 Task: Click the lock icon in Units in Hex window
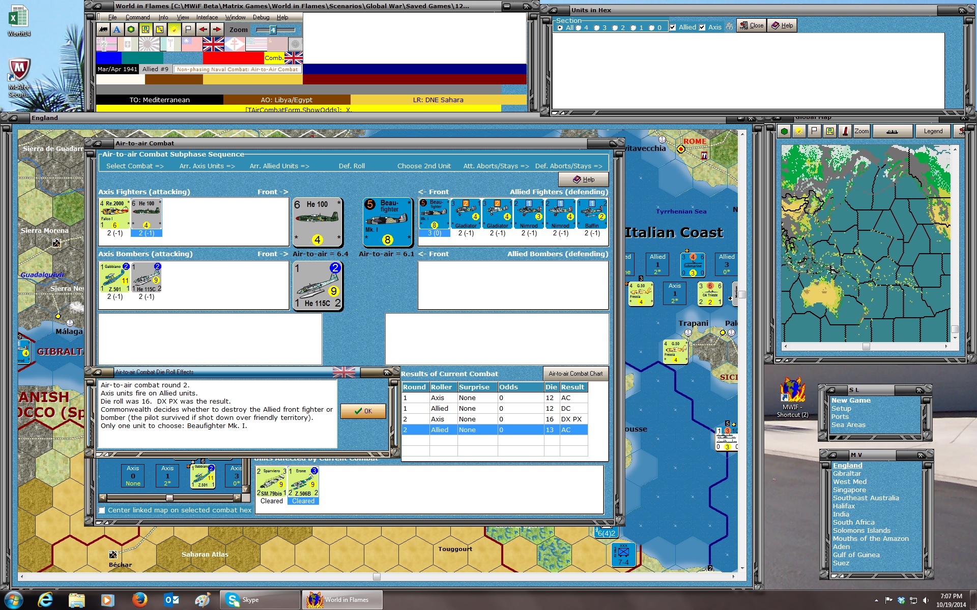[729, 26]
